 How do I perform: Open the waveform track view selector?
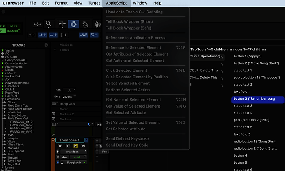(74, 152)
